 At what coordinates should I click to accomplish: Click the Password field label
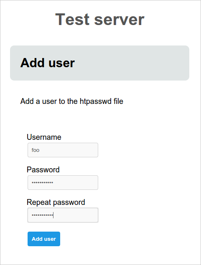[x=43, y=169]
